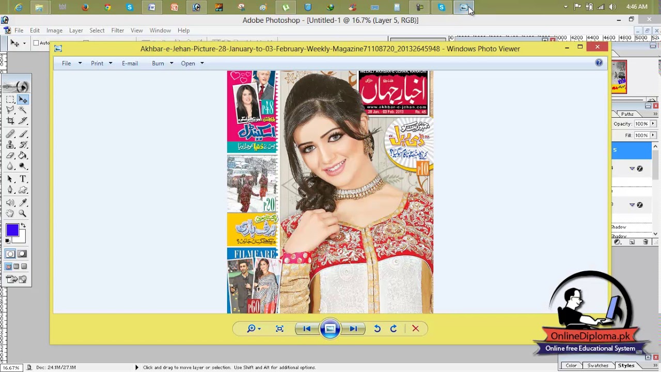Switch to the Paths tab
661x372 pixels.
[627, 114]
